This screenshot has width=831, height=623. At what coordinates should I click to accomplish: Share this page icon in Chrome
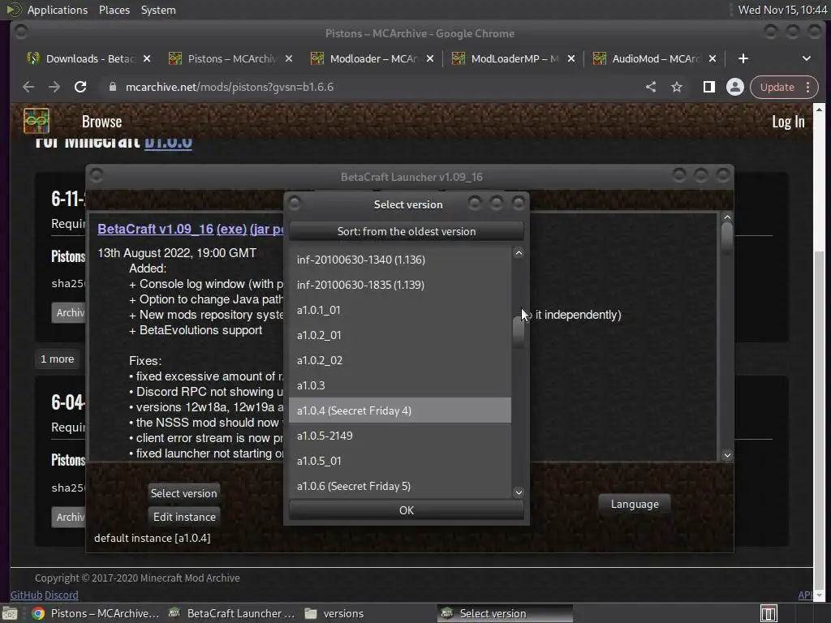[651, 87]
